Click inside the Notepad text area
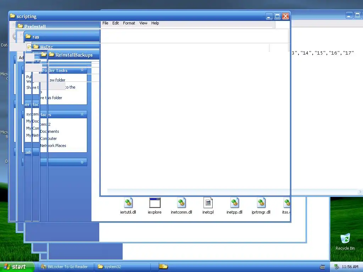The width and height of the screenshot is (363, 272). click(x=195, y=116)
